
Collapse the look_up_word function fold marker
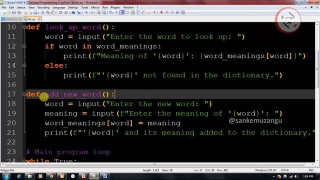pos(24,27)
